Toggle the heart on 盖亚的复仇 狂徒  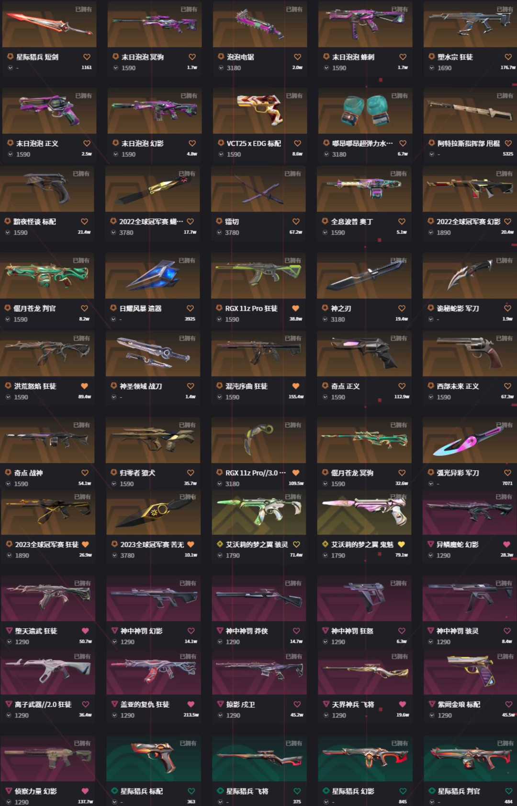tap(191, 704)
